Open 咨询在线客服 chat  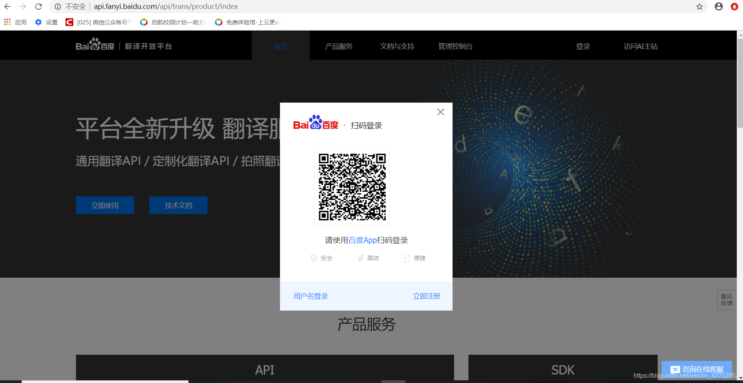697,369
